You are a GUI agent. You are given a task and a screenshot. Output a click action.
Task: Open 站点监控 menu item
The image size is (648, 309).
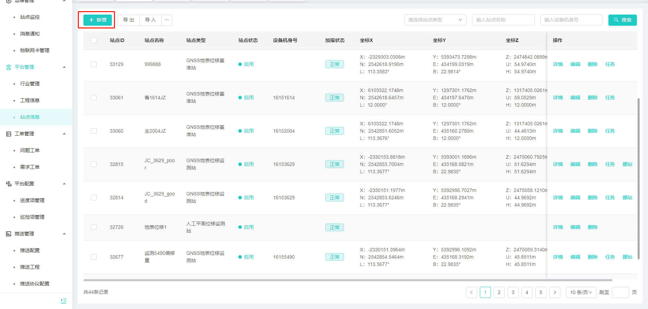click(30, 17)
